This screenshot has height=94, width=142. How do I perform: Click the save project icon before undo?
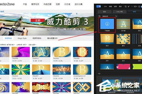[125, 7]
